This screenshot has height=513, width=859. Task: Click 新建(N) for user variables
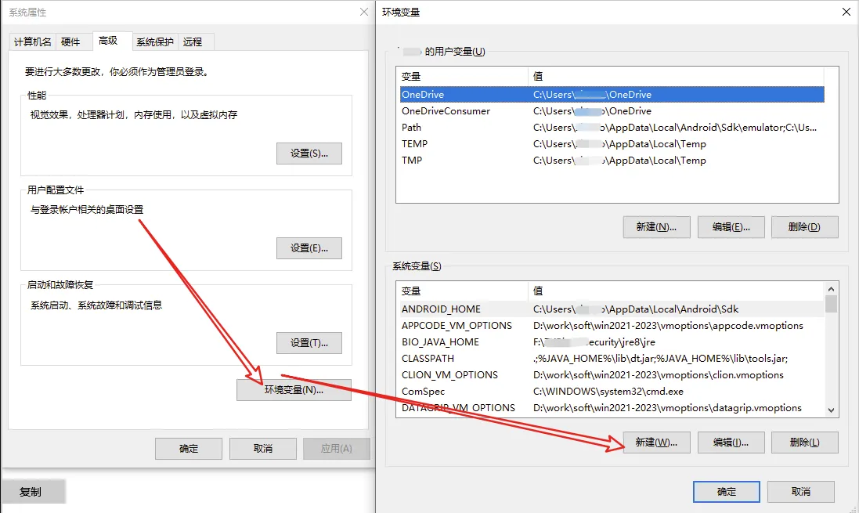(656, 227)
